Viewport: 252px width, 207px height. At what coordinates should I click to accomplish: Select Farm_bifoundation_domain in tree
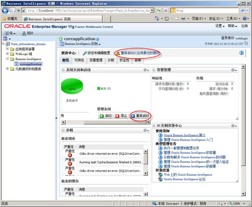(28, 44)
